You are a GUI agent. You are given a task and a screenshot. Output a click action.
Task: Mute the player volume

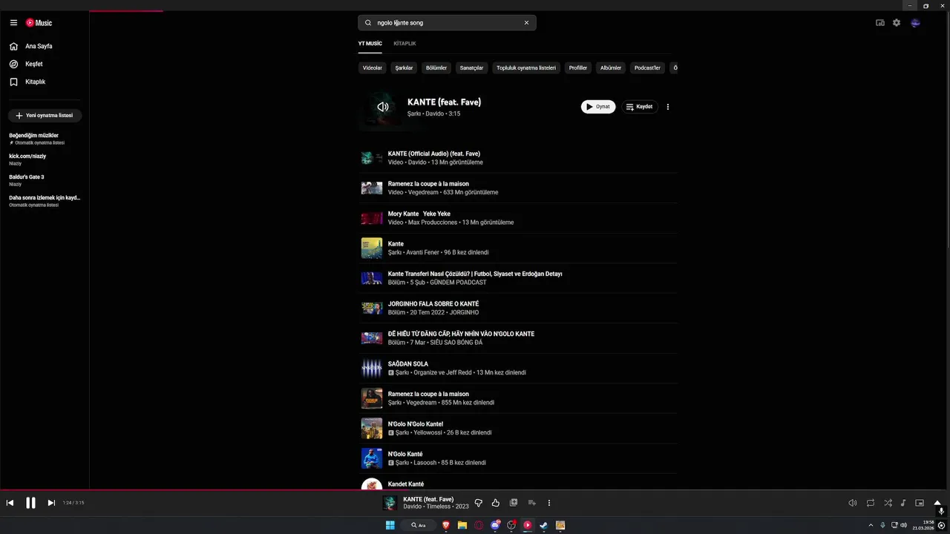tap(853, 503)
